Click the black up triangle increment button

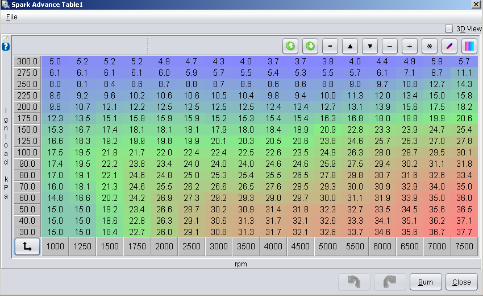350,46
